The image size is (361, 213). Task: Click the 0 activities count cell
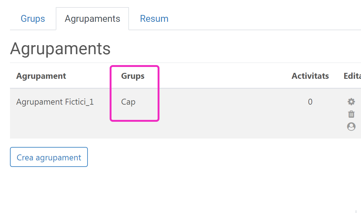coord(310,102)
